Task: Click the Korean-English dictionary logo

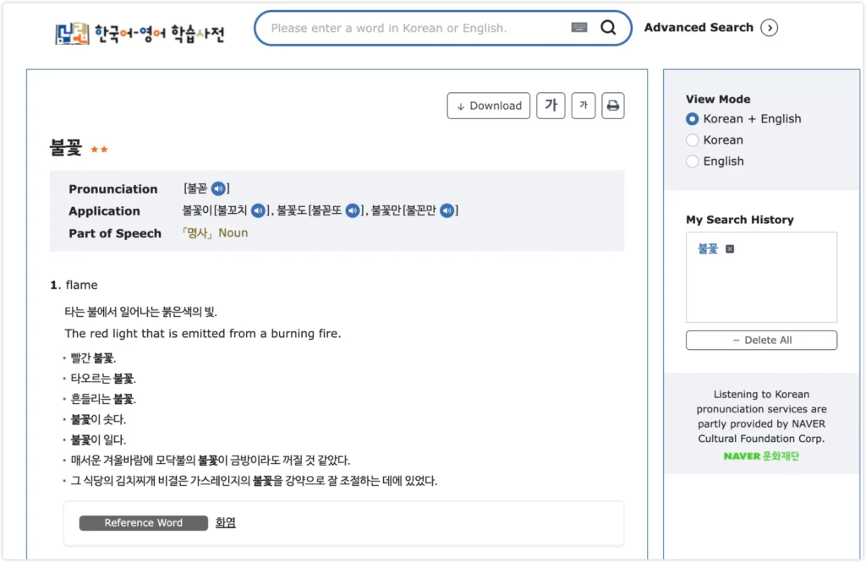Action: [140, 33]
